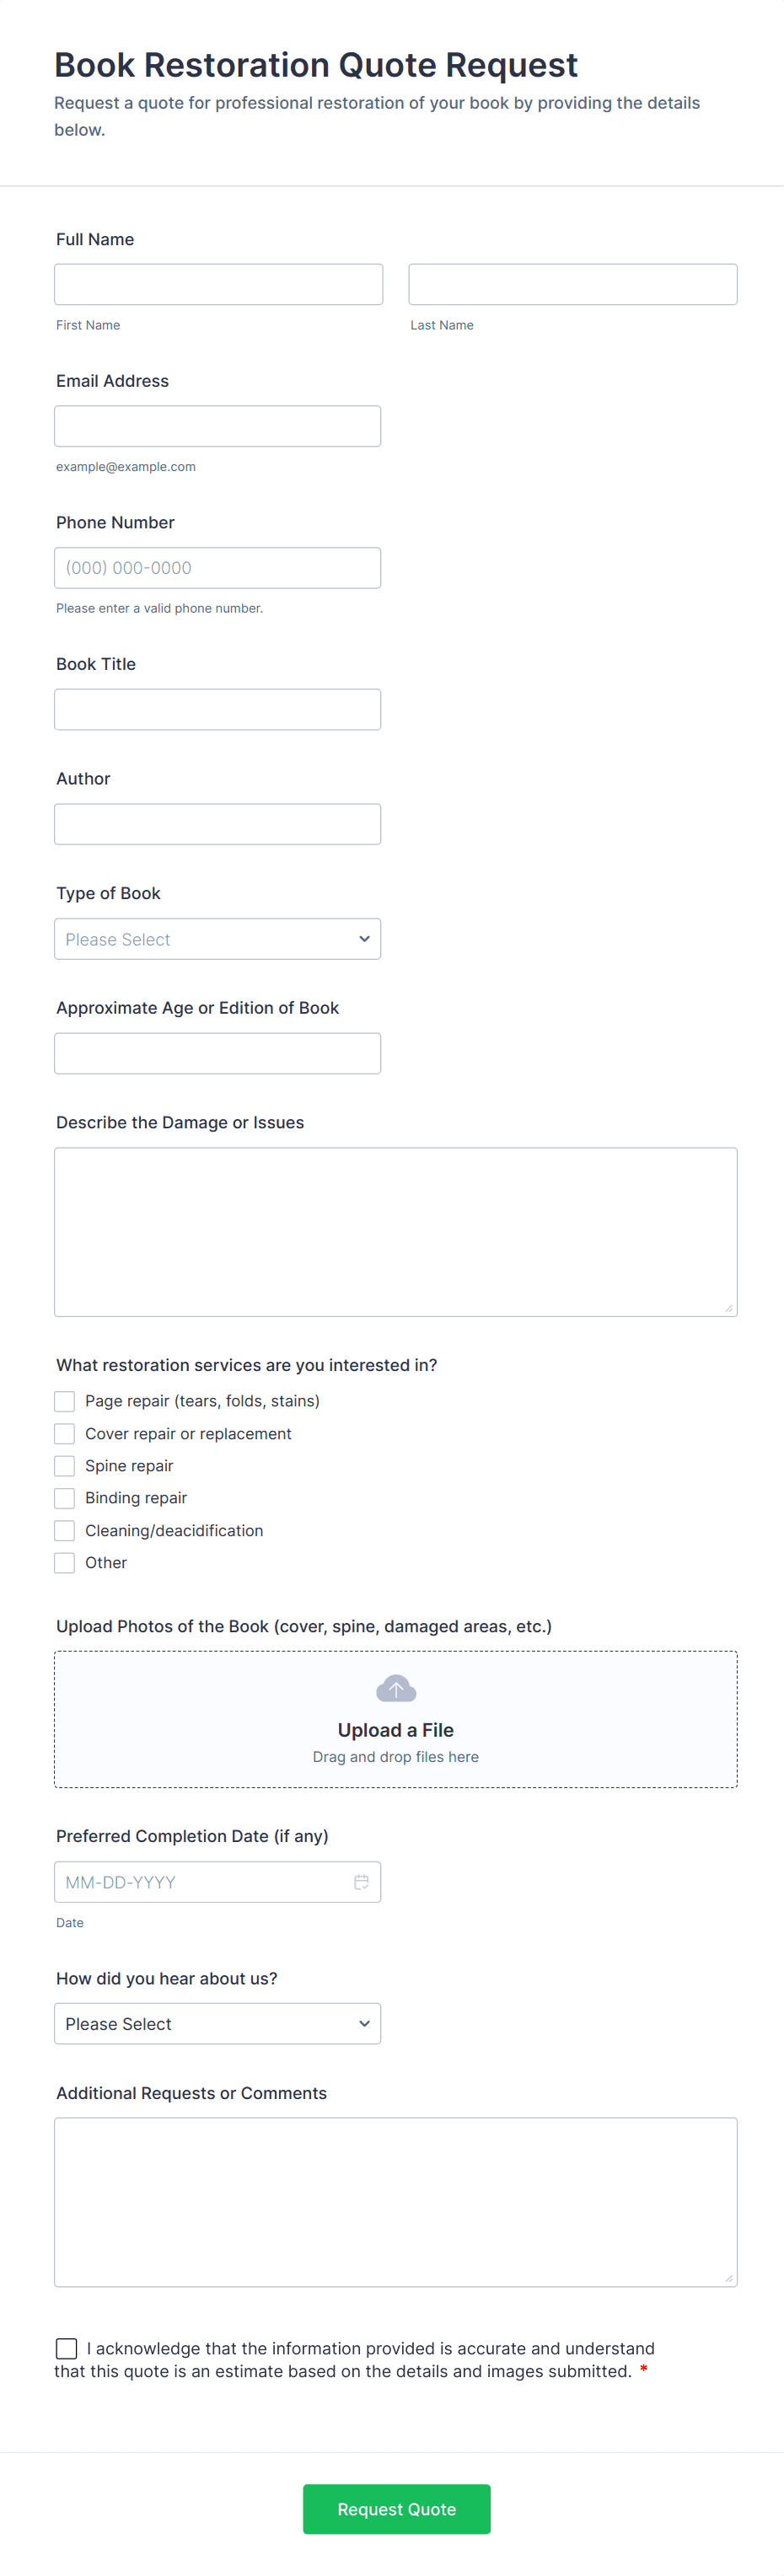Submit with the Request Quote button
The width and height of the screenshot is (784, 2576).
pyautogui.click(x=396, y=2509)
